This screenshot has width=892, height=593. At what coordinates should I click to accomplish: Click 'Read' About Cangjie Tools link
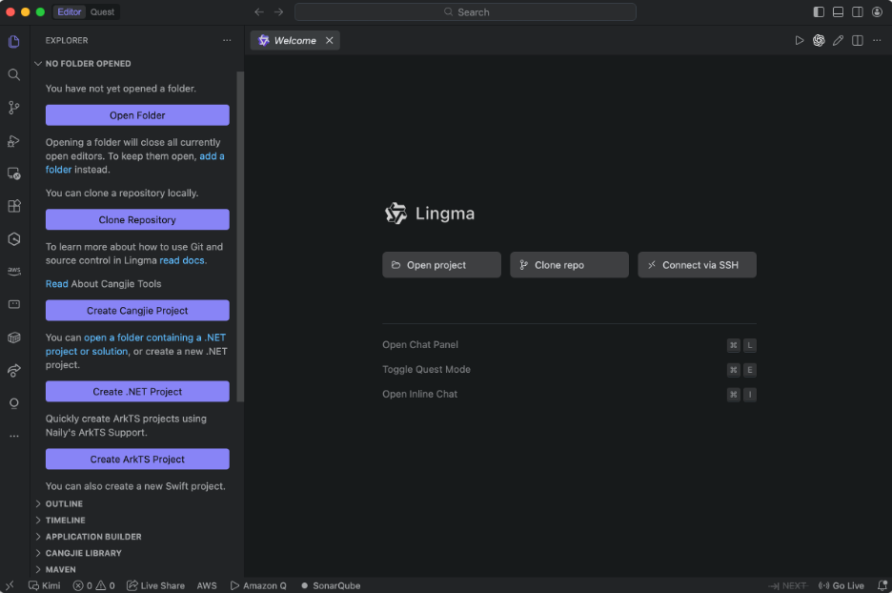coord(57,284)
